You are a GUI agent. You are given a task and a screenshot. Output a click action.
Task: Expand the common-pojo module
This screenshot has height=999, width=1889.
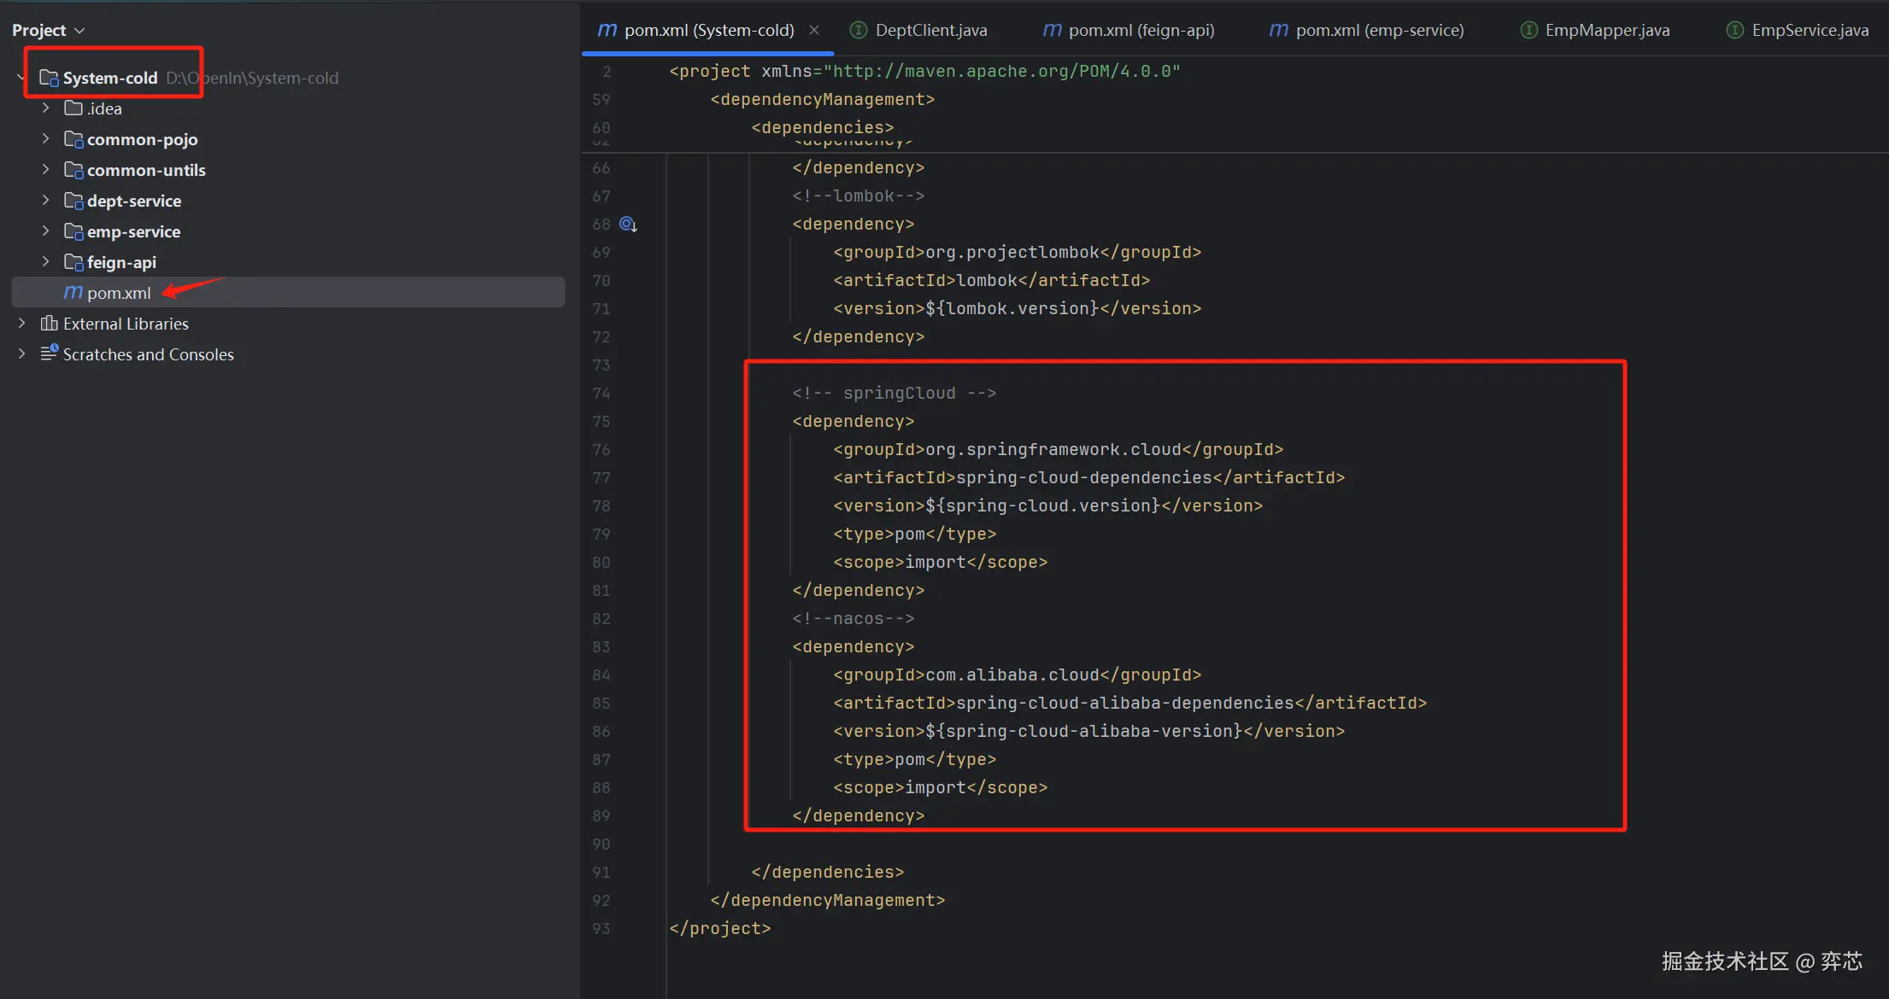pos(46,139)
